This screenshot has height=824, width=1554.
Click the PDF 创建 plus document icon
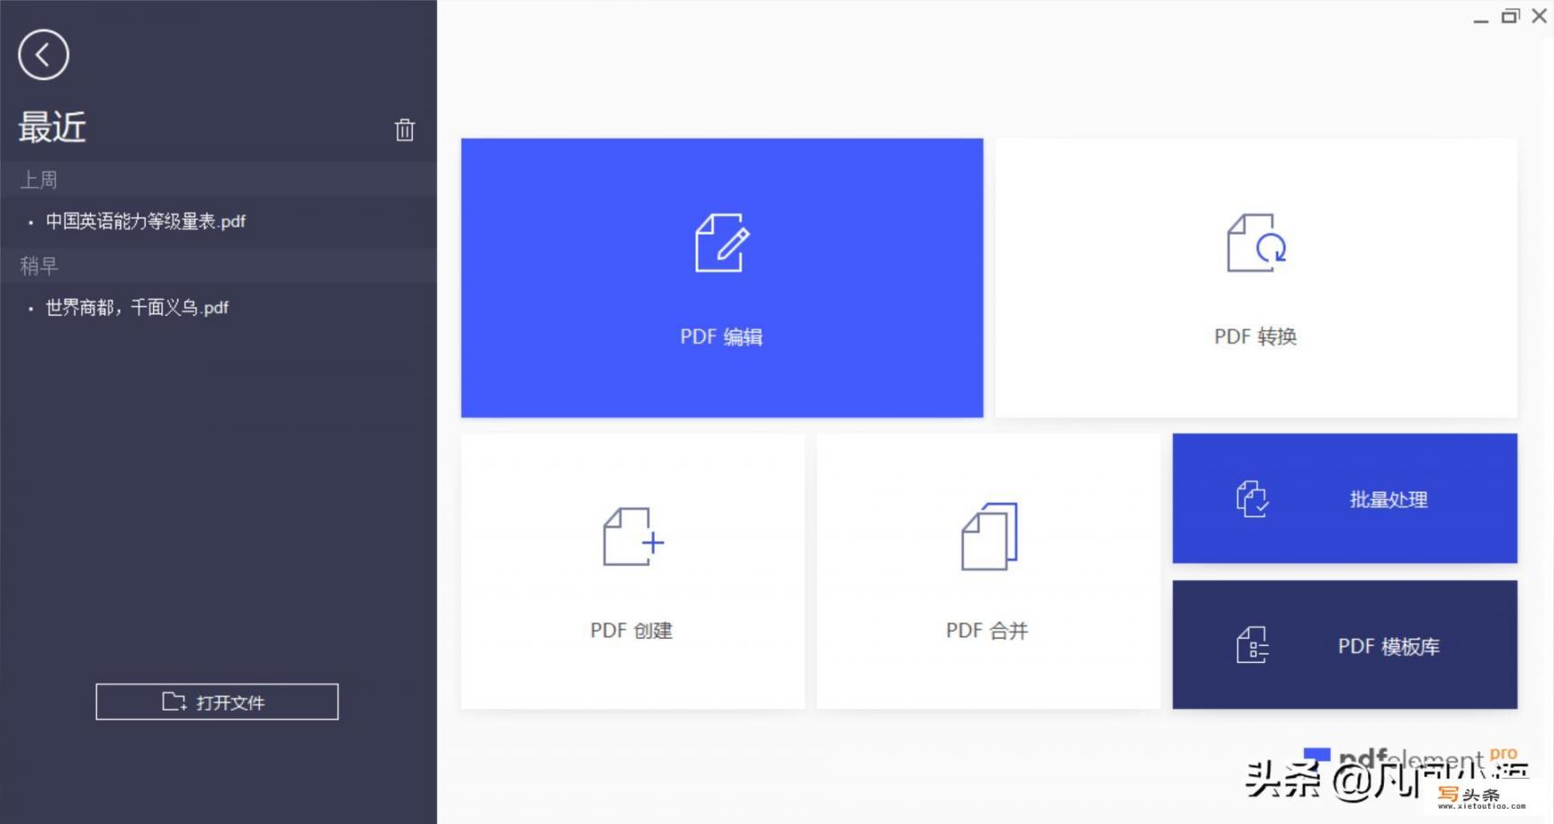coord(633,537)
